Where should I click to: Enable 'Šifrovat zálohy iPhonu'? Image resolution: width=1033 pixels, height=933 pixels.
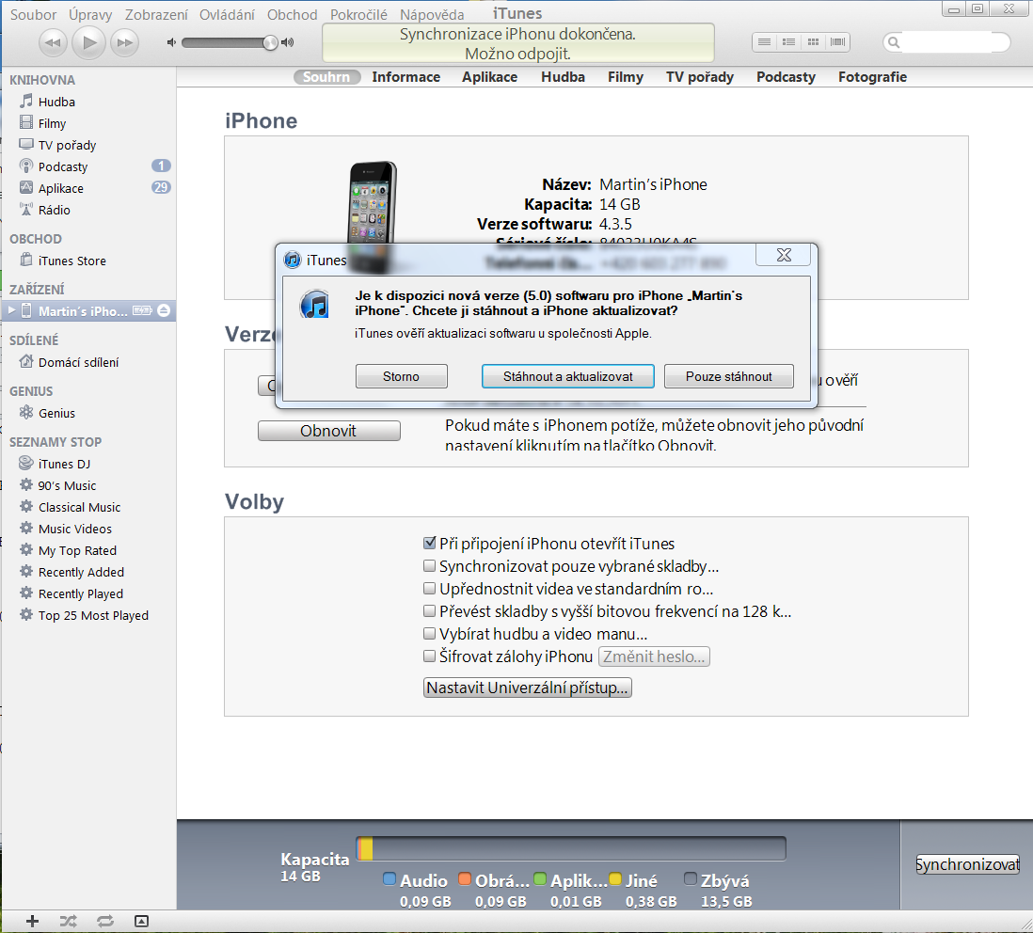coord(430,656)
